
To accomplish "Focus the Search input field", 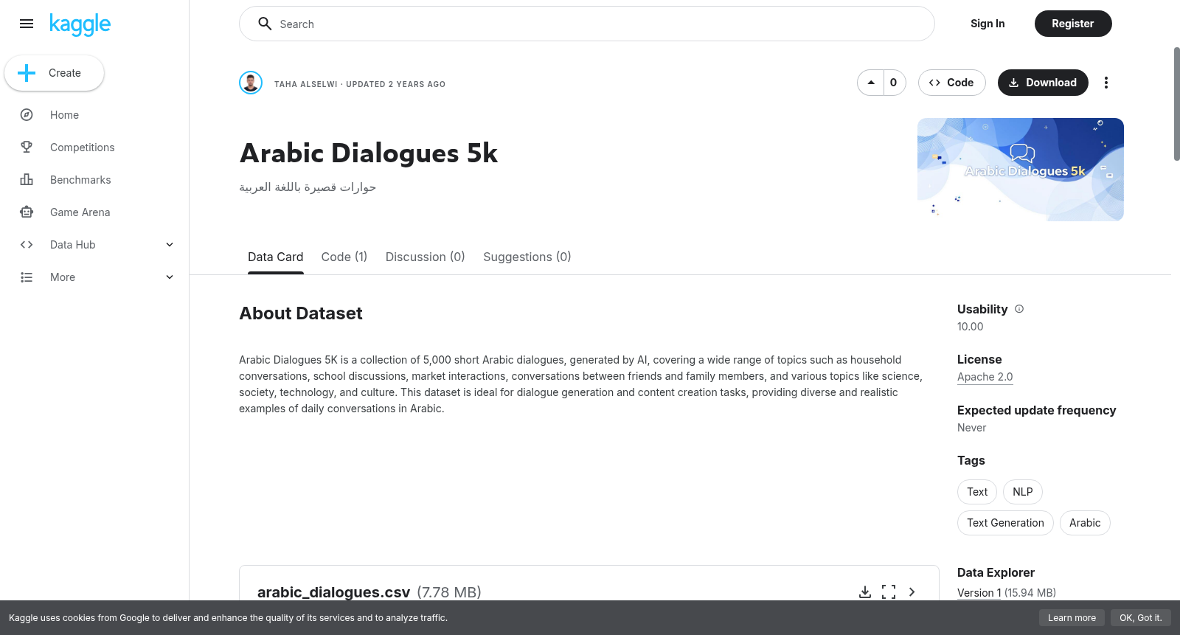I will click(x=587, y=24).
